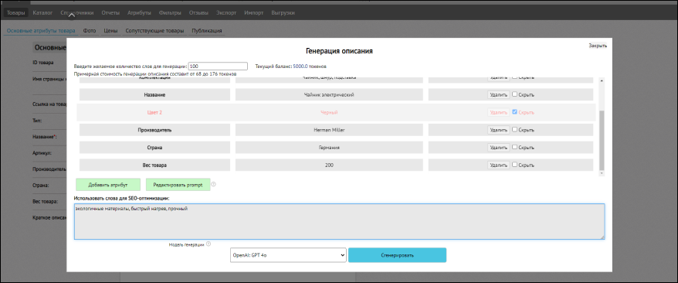Image resolution: width=678 pixels, height=283 pixels.
Task: Open the Атрибуты menu
Action: (x=139, y=13)
